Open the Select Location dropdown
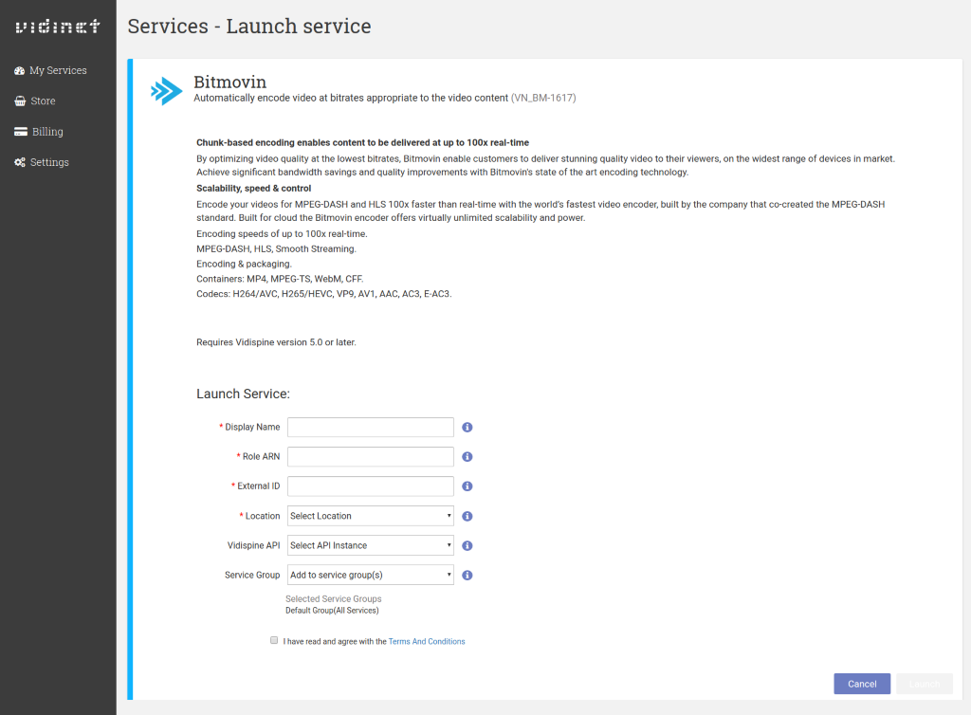 pyautogui.click(x=370, y=516)
